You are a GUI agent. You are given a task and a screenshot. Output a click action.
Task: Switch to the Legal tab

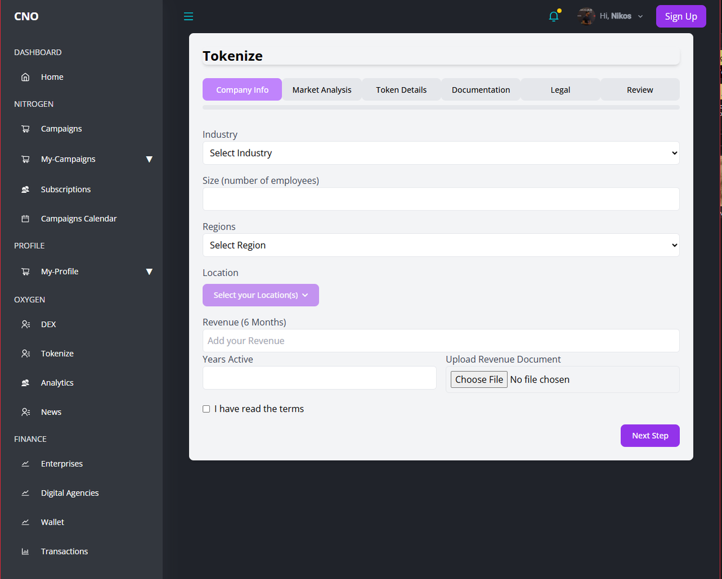tap(560, 90)
